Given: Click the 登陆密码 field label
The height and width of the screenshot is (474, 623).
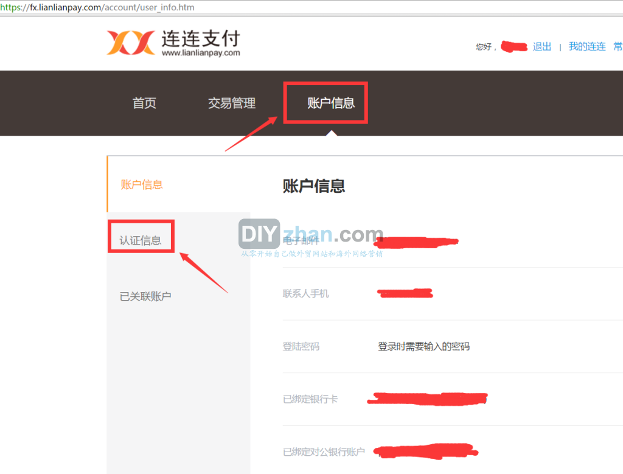Looking at the screenshot, I should click(301, 346).
